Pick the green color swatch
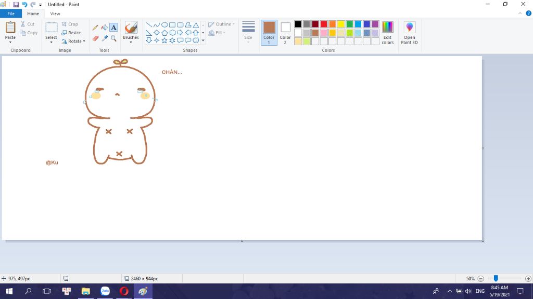This screenshot has height=299, width=533. [349, 24]
